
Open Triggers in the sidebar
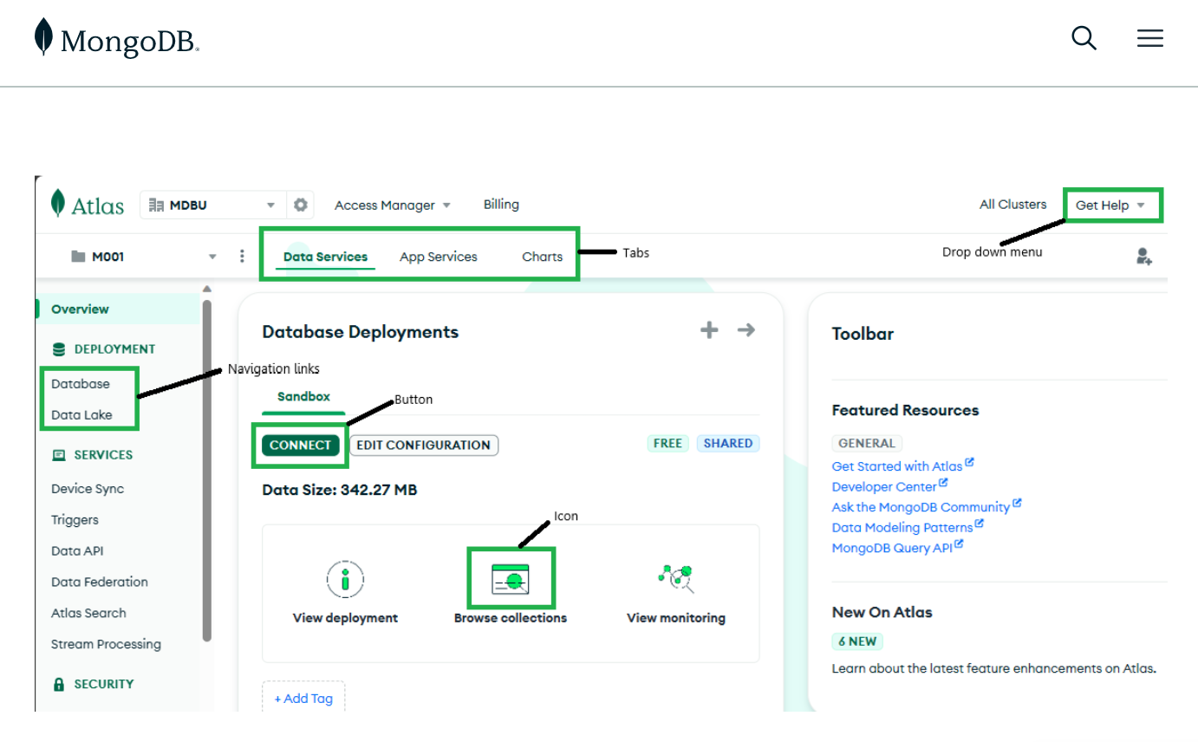pyautogui.click(x=75, y=520)
